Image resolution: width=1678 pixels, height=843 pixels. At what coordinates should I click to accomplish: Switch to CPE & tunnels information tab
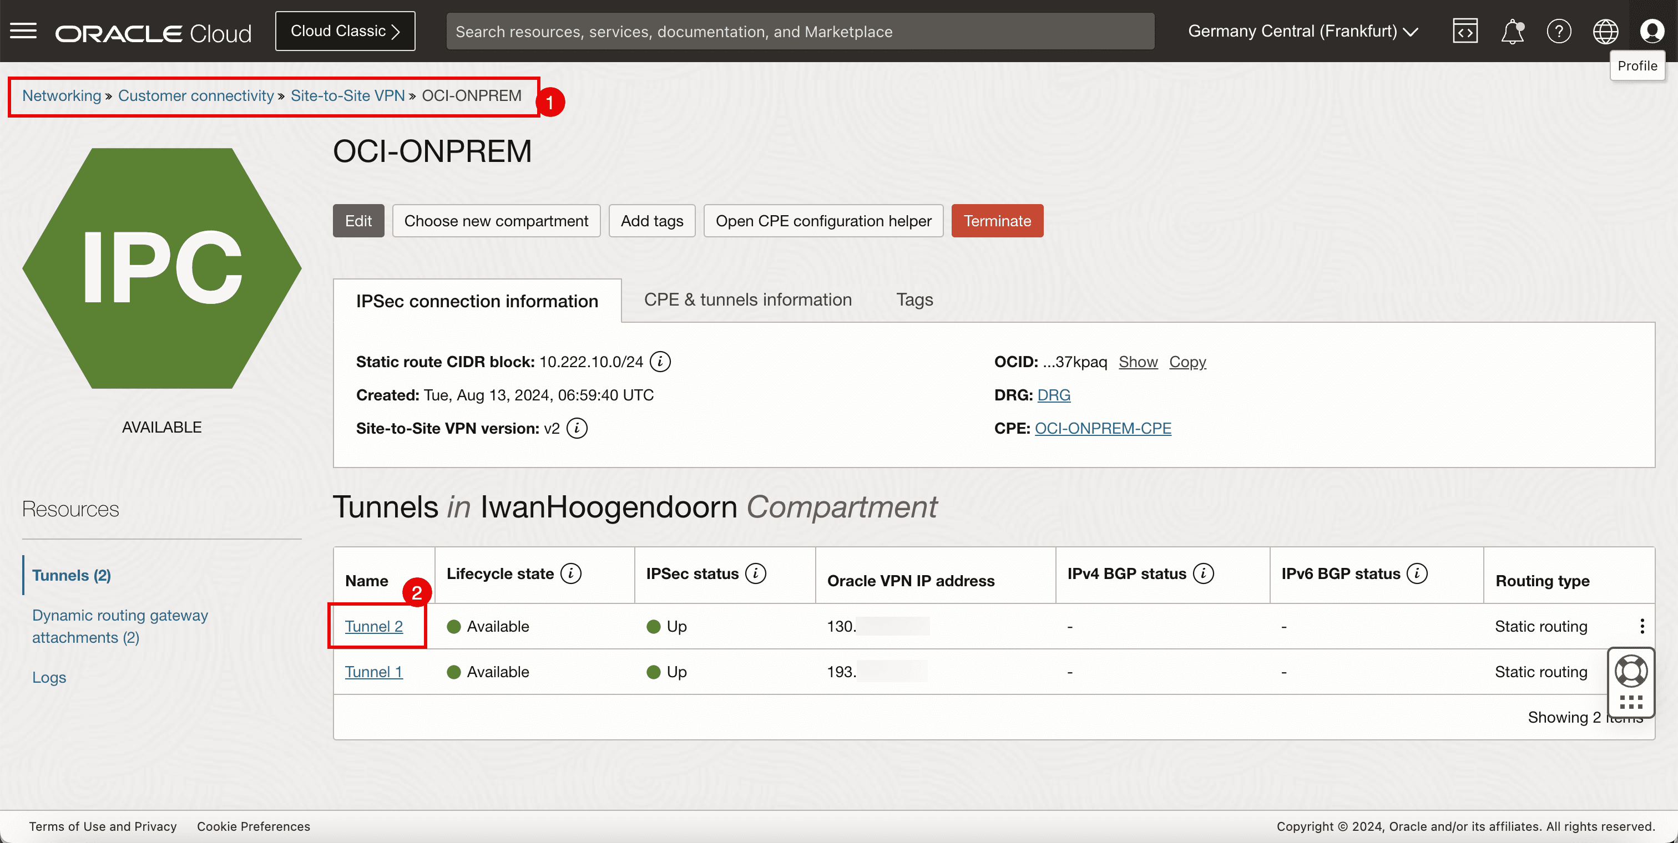tap(747, 299)
